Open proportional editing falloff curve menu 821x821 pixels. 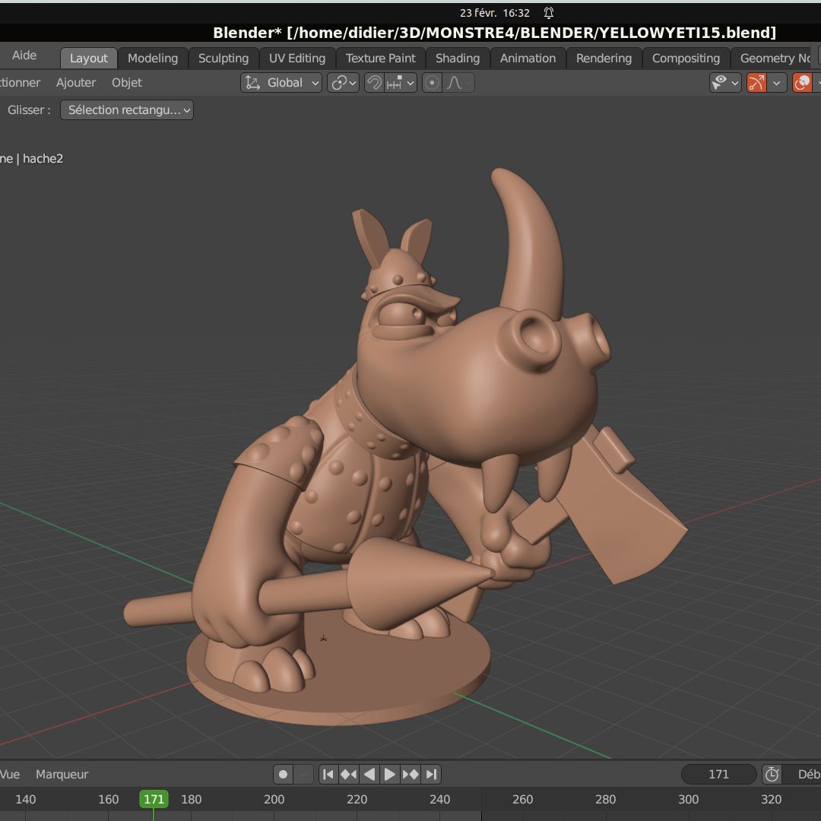pyautogui.click(x=458, y=83)
